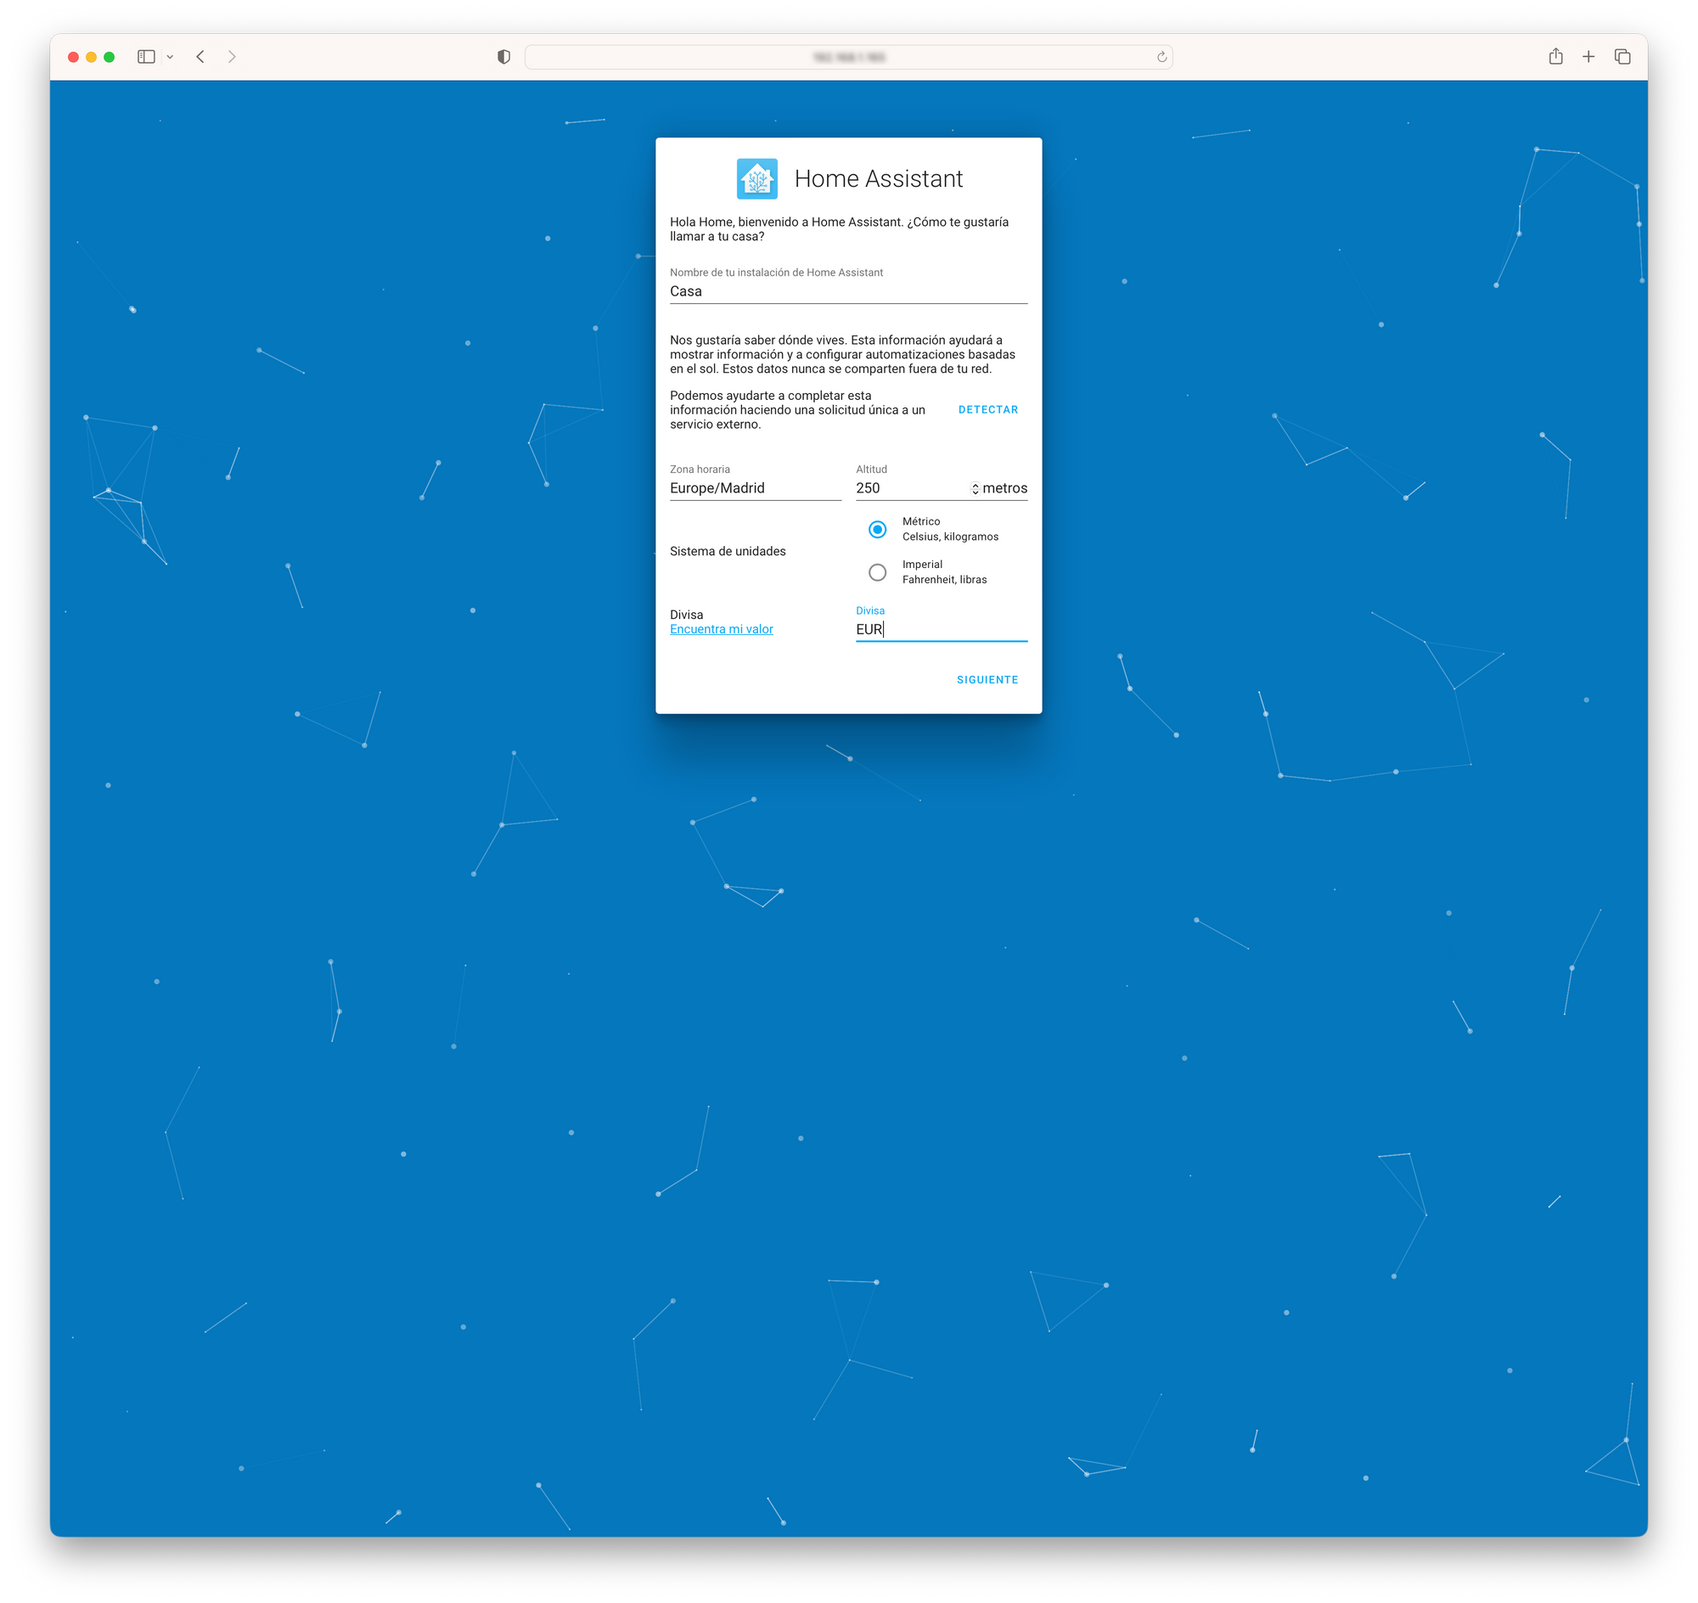
Task: Open the Safari share icon
Action: click(1555, 56)
